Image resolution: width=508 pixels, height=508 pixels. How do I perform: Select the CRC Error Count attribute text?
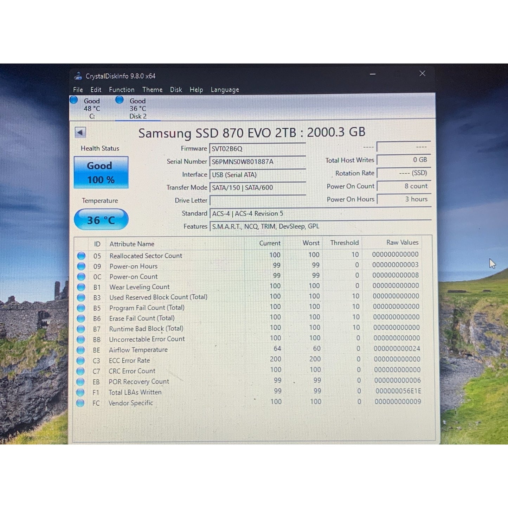click(x=132, y=371)
